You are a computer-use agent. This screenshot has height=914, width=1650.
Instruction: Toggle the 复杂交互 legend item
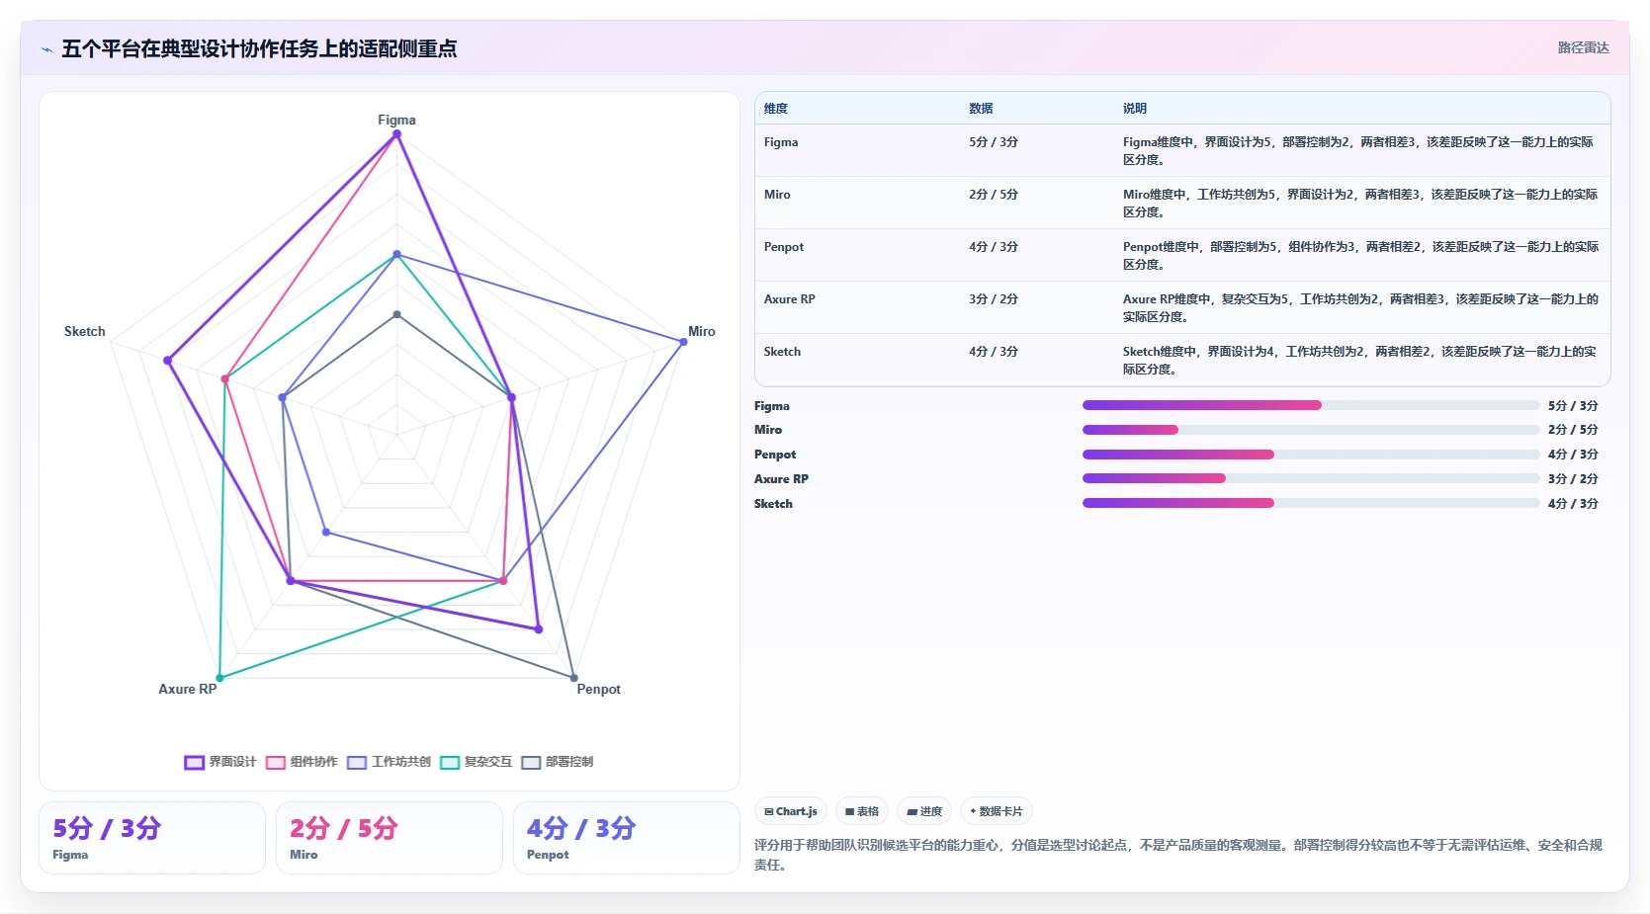(476, 762)
